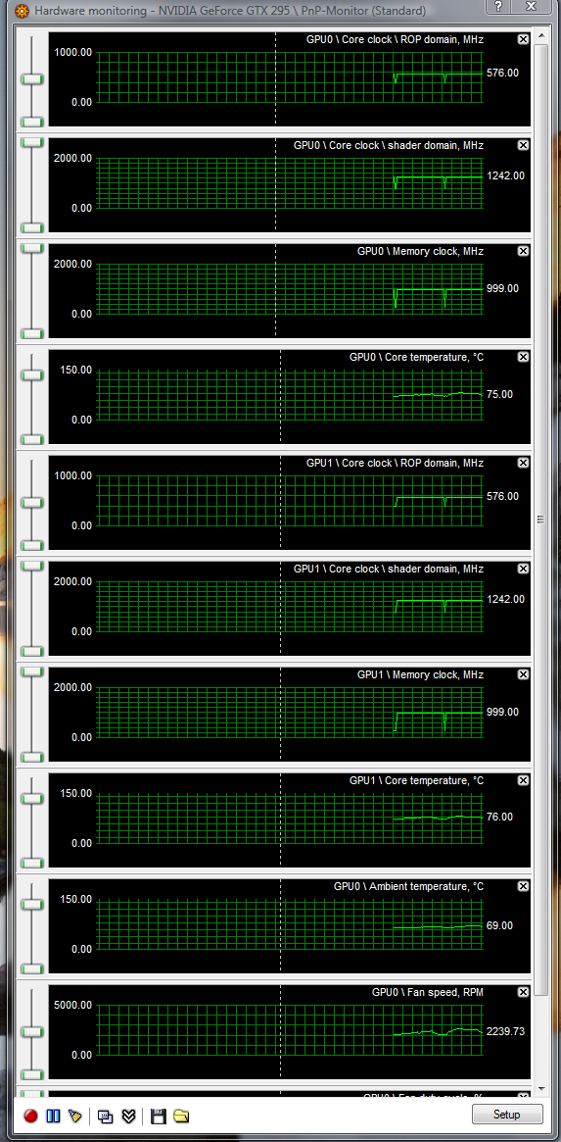
Task: Open the Setup button
Action: click(506, 1115)
